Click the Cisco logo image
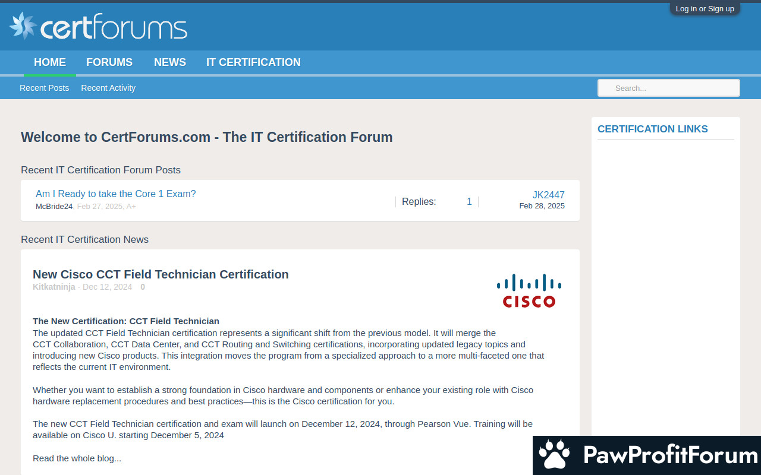 (x=529, y=290)
